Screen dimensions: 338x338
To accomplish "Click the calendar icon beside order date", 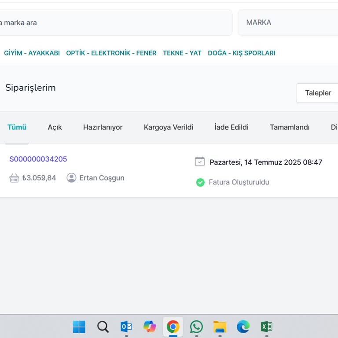I will tap(200, 162).
